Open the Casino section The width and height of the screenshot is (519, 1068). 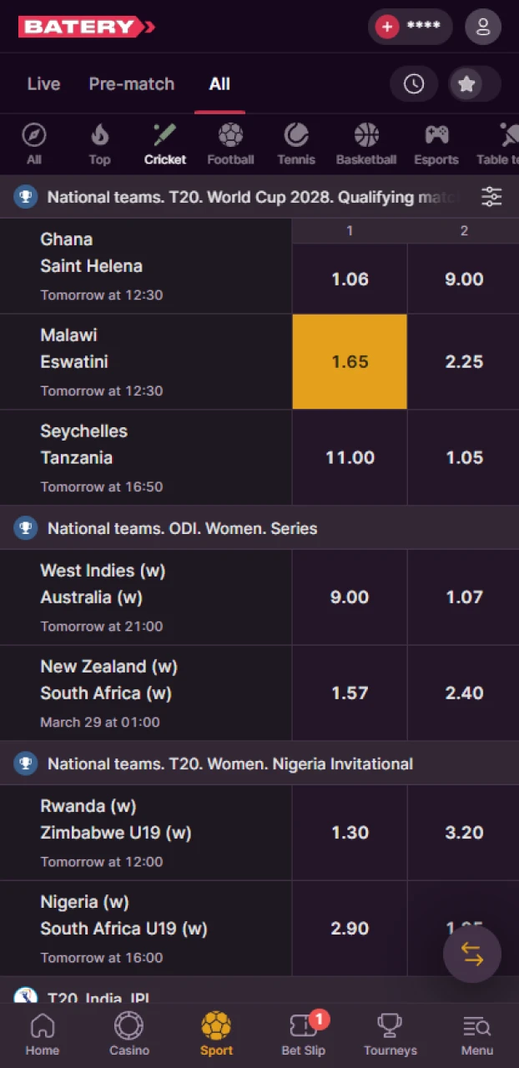[129, 1034]
